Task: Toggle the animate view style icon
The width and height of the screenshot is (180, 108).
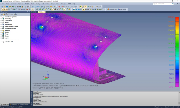Action: (79, 9)
